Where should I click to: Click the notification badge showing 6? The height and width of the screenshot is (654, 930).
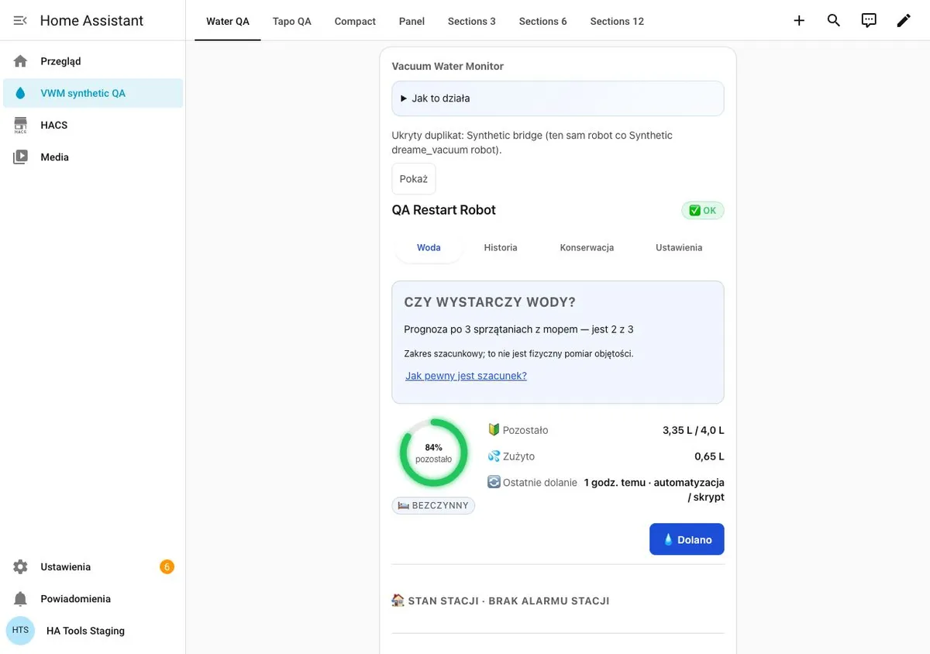pyautogui.click(x=167, y=567)
